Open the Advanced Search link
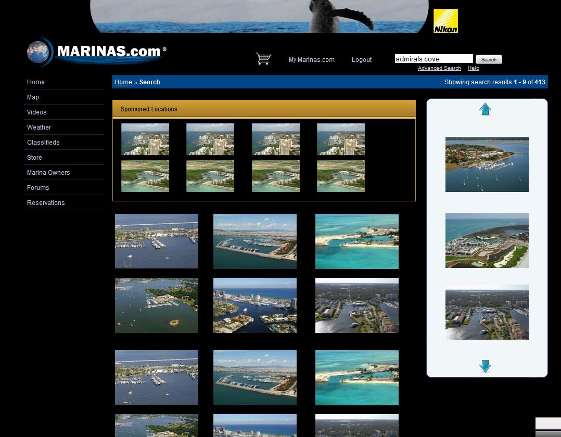This screenshot has width=561, height=437. click(439, 68)
